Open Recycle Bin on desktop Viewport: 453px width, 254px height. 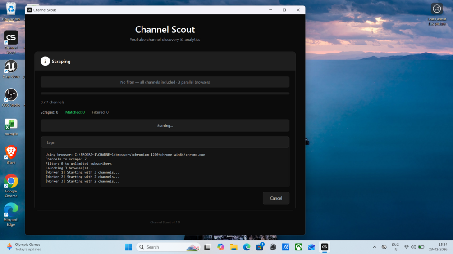click(11, 12)
